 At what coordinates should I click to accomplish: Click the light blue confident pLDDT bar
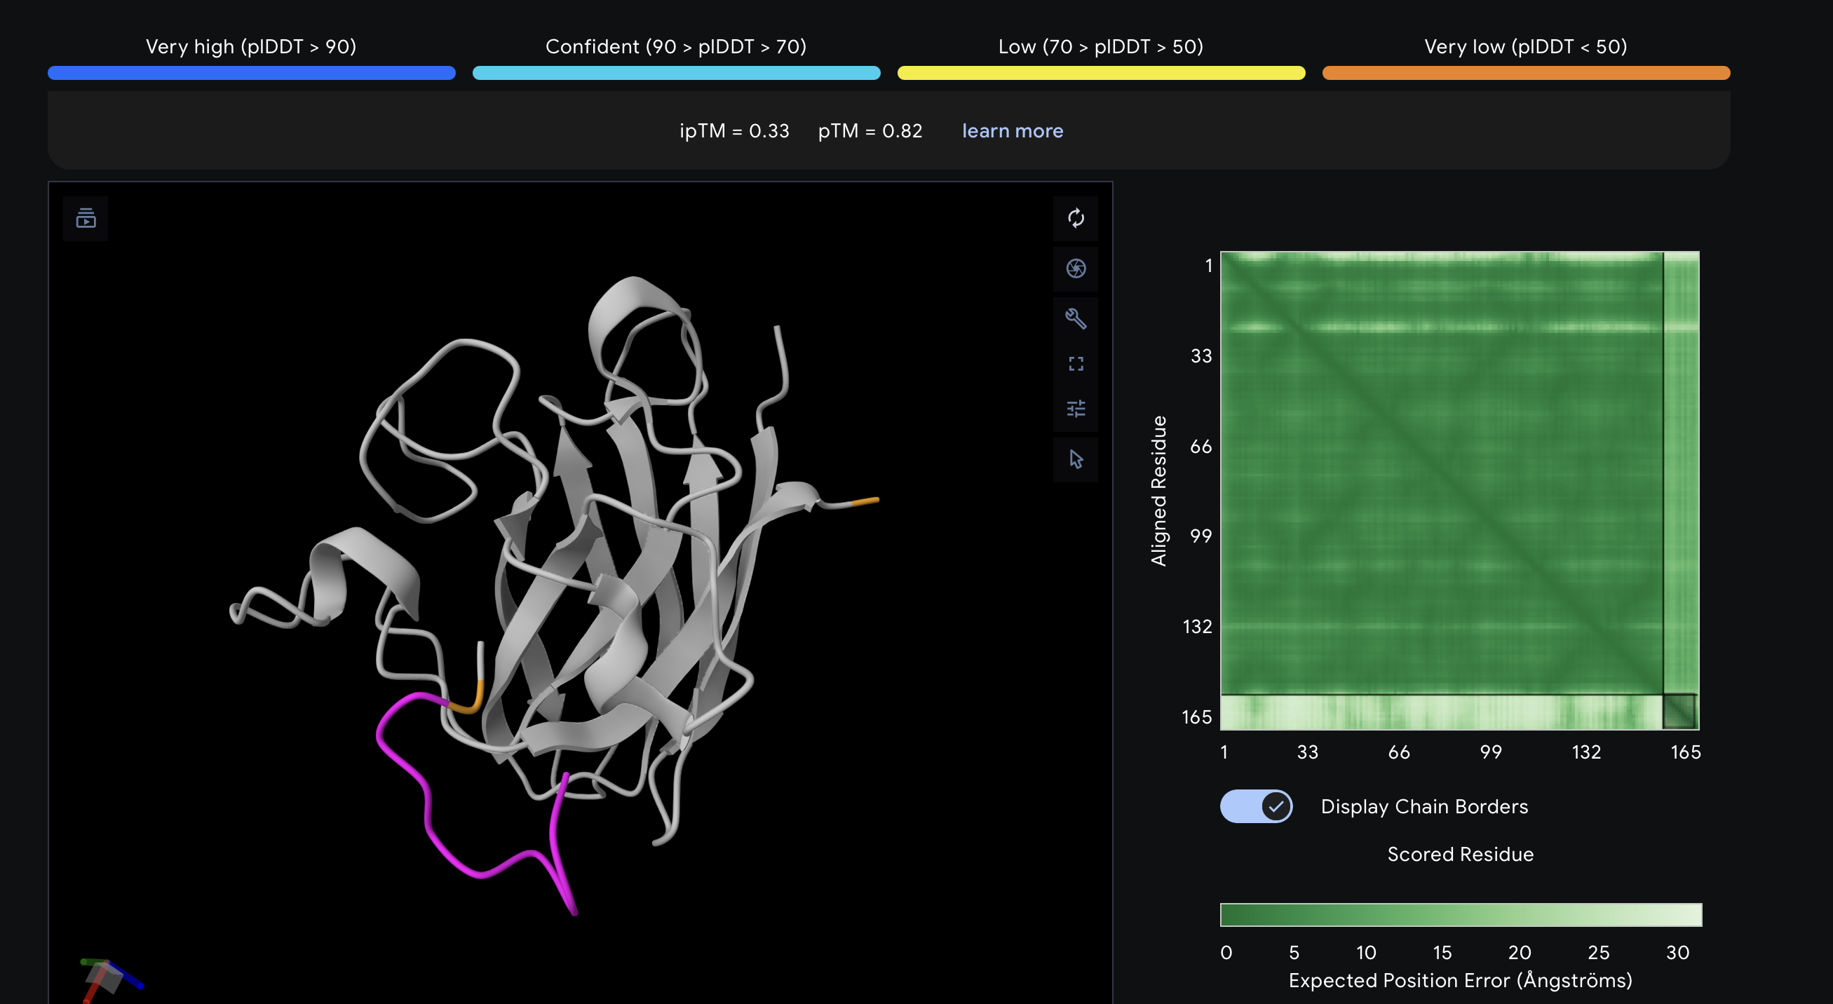[x=676, y=73]
